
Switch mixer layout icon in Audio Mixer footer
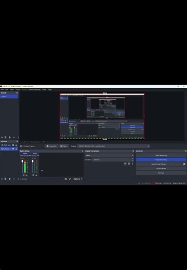66,179
